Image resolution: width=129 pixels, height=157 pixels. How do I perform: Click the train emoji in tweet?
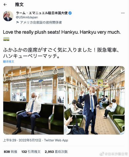coord(6,39)
